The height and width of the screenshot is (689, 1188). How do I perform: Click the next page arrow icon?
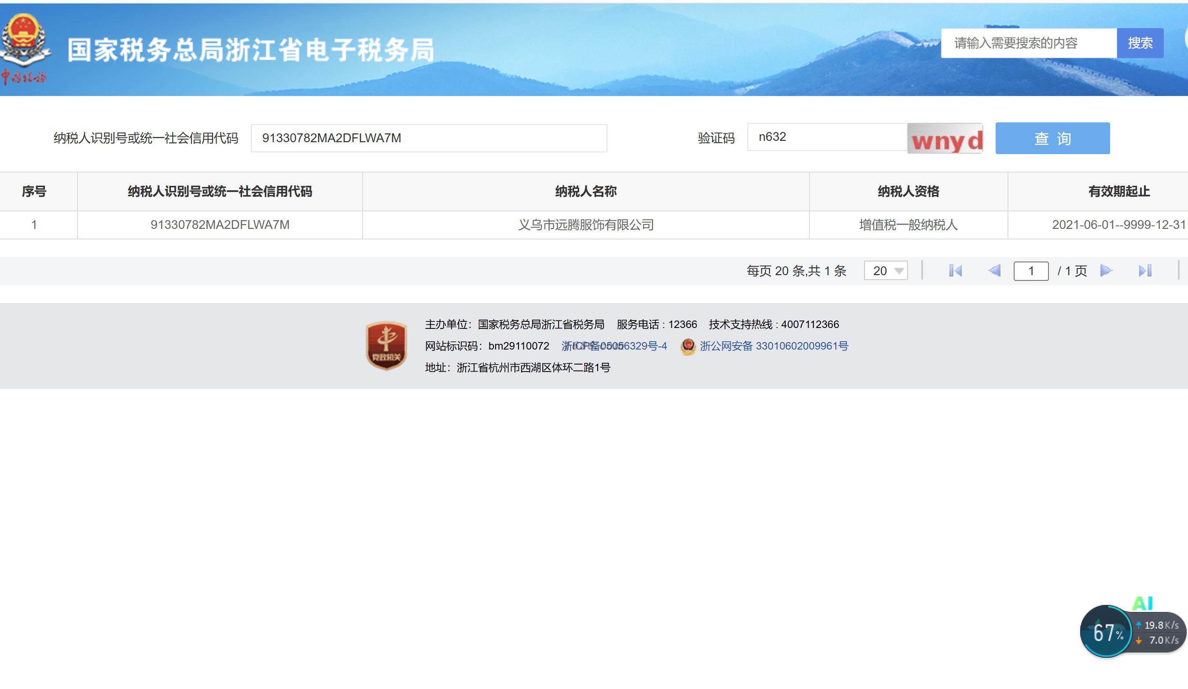click(x=1106, y=271)
